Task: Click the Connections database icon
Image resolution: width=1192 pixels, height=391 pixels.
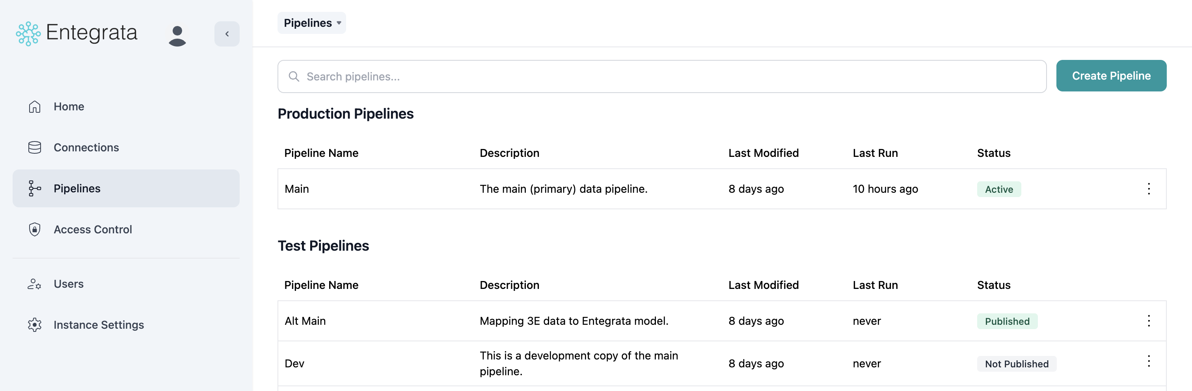Action: click(35, 147)
